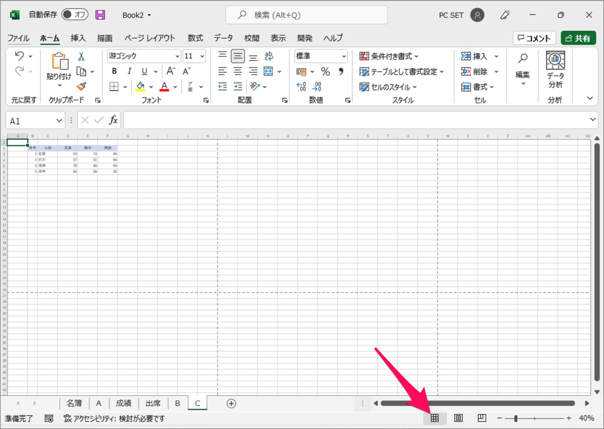
Task: Open the font name dropdown
Action: [177, 56]
